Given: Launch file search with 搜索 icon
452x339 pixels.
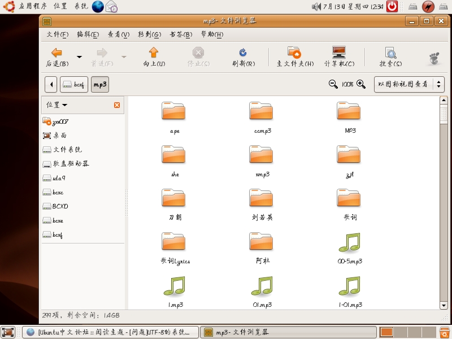Looking at the screenshot, I should [390, 57].
